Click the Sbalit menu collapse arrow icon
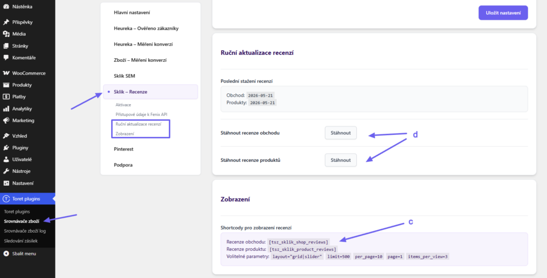Viewport: 547px width, 278px height. click(6, 253)
